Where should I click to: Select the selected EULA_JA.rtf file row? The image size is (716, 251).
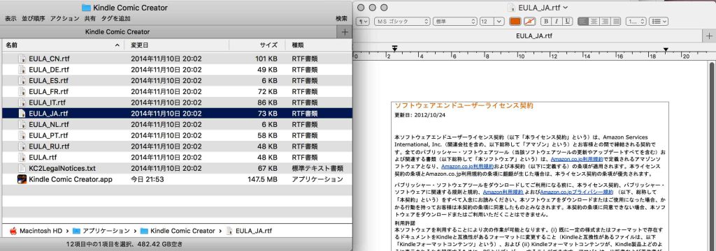(177, 114)
